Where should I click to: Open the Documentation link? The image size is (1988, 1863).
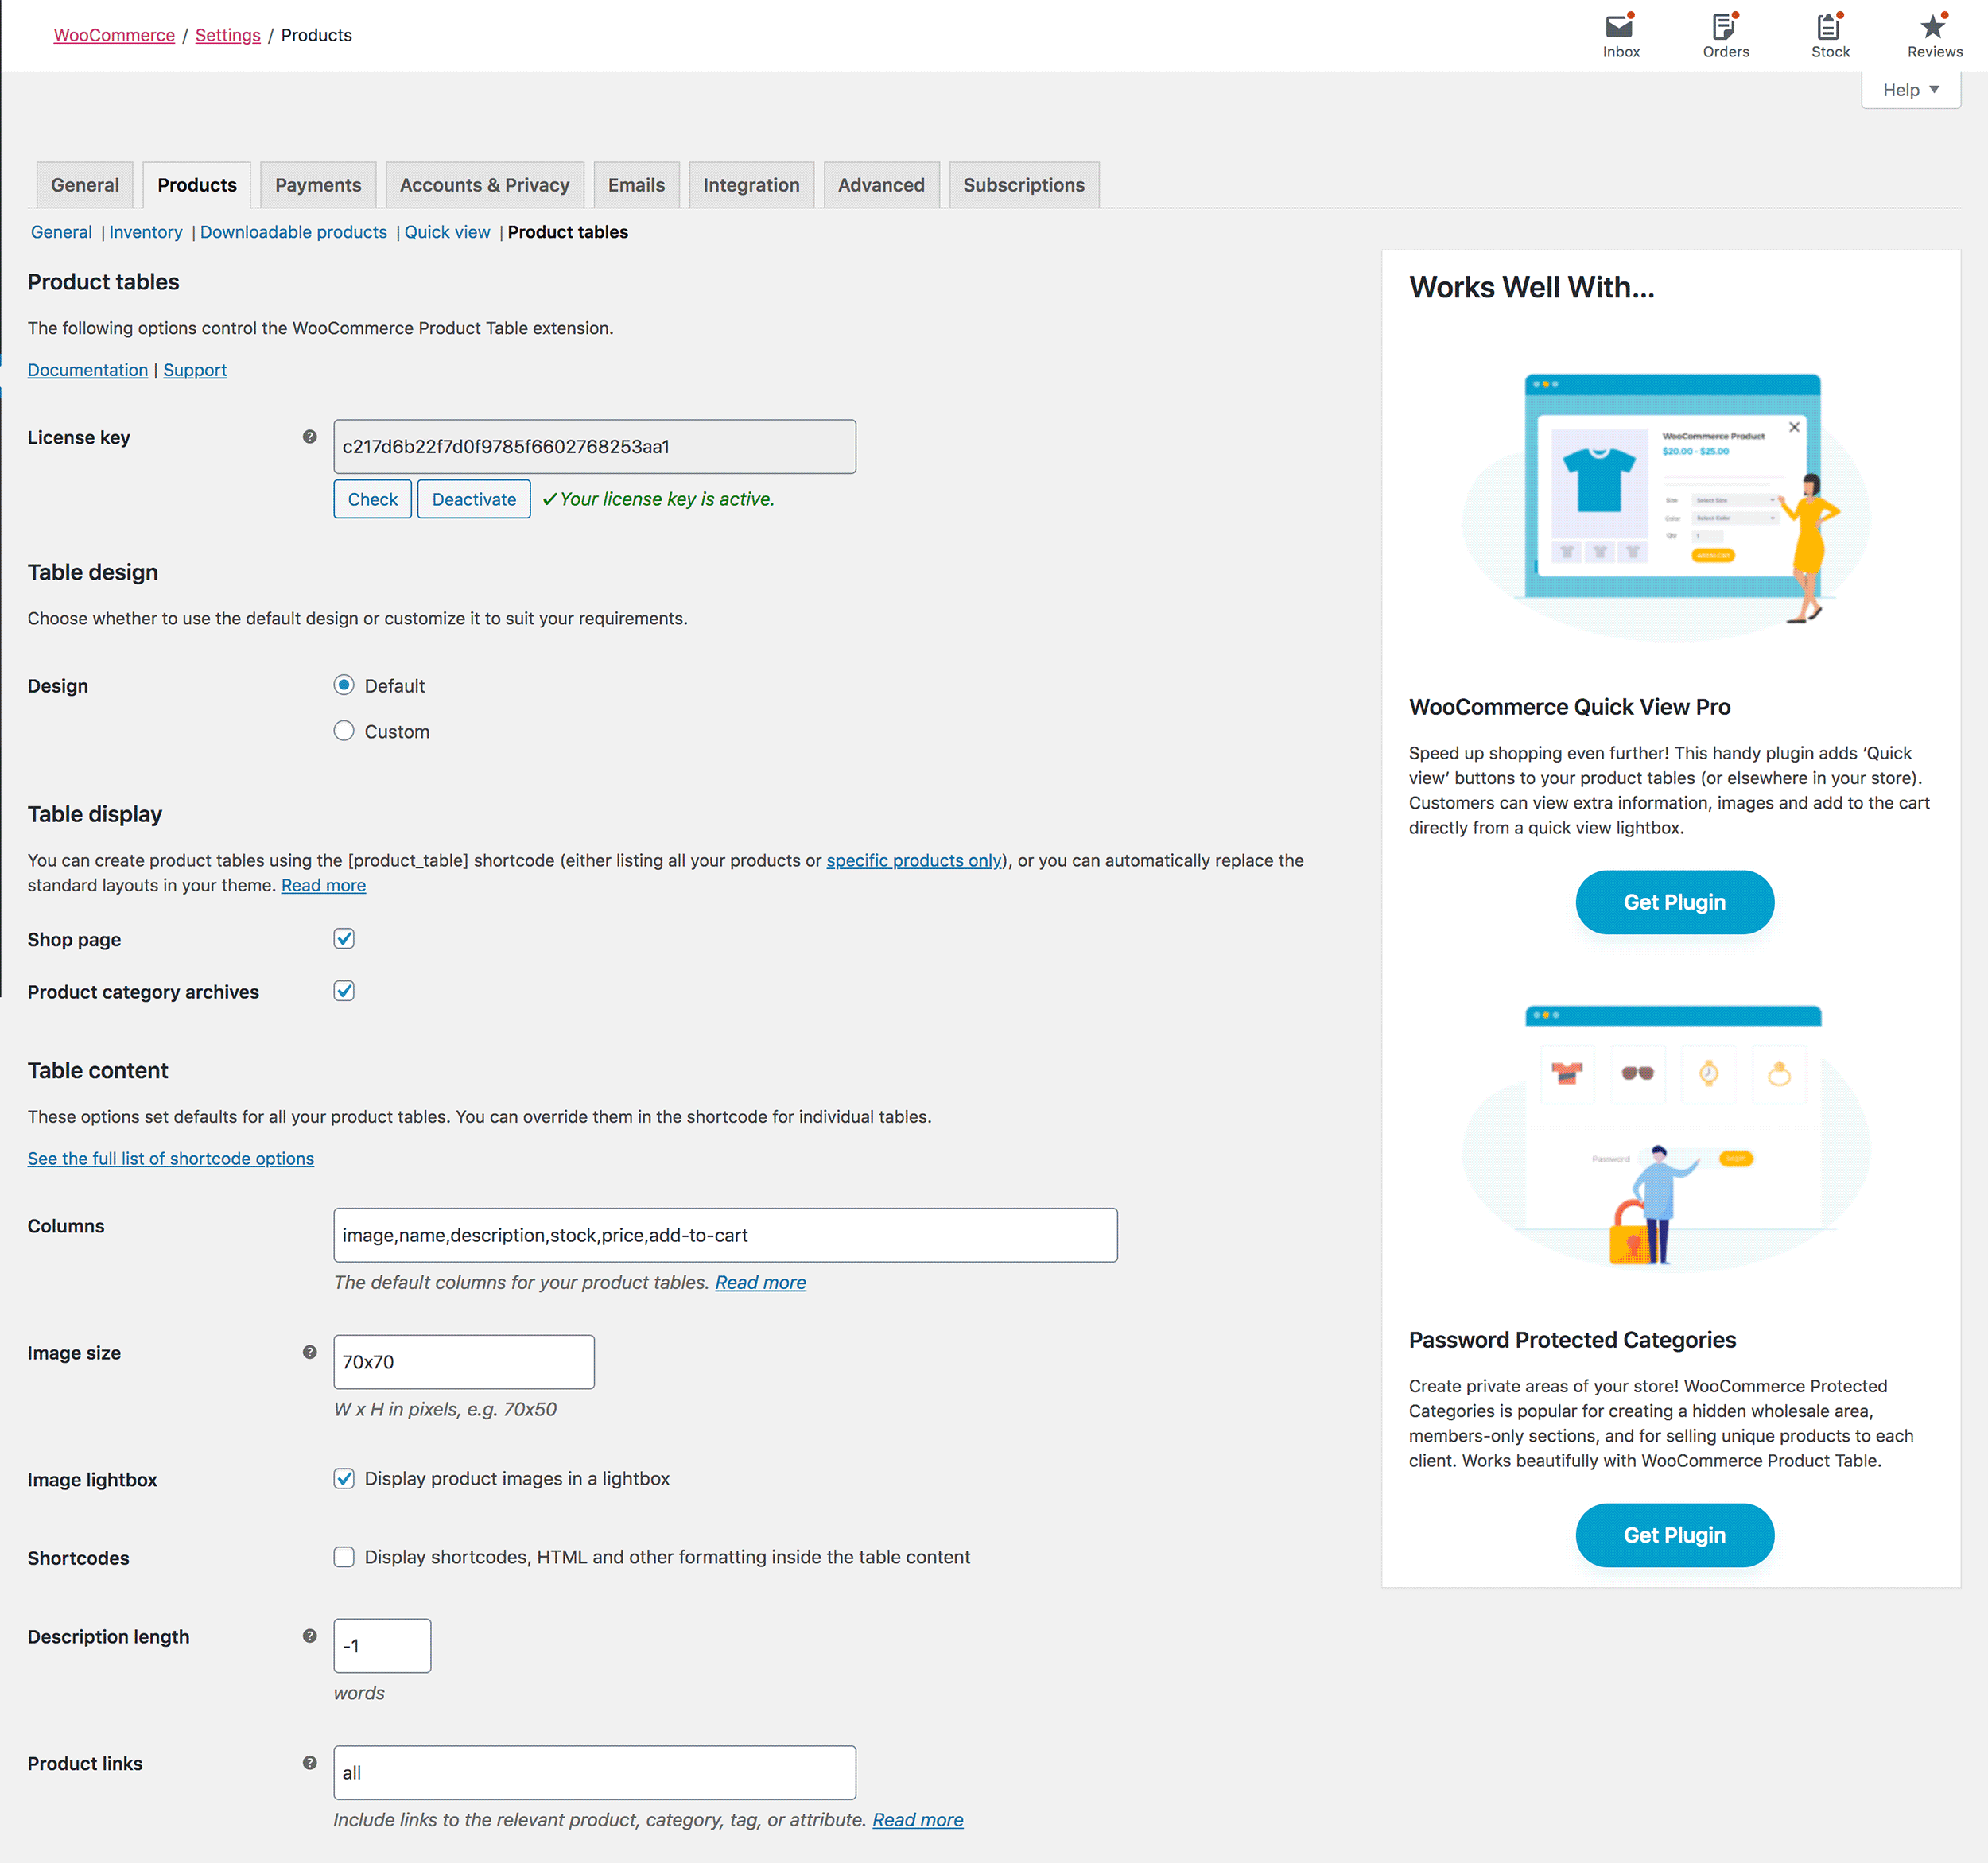(88, 370)
